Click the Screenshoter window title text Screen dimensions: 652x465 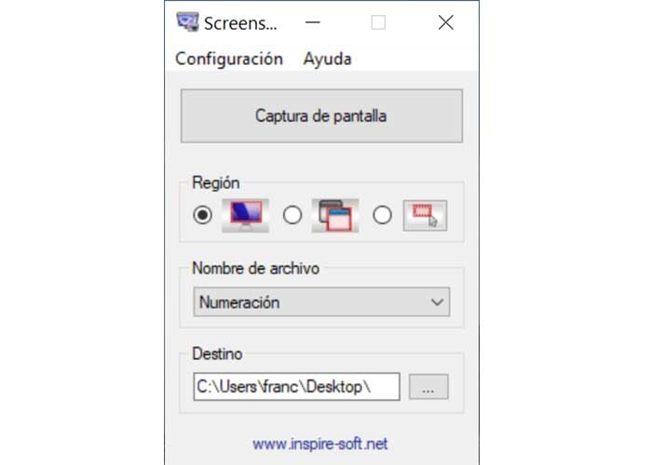click(x=241, y=22)
